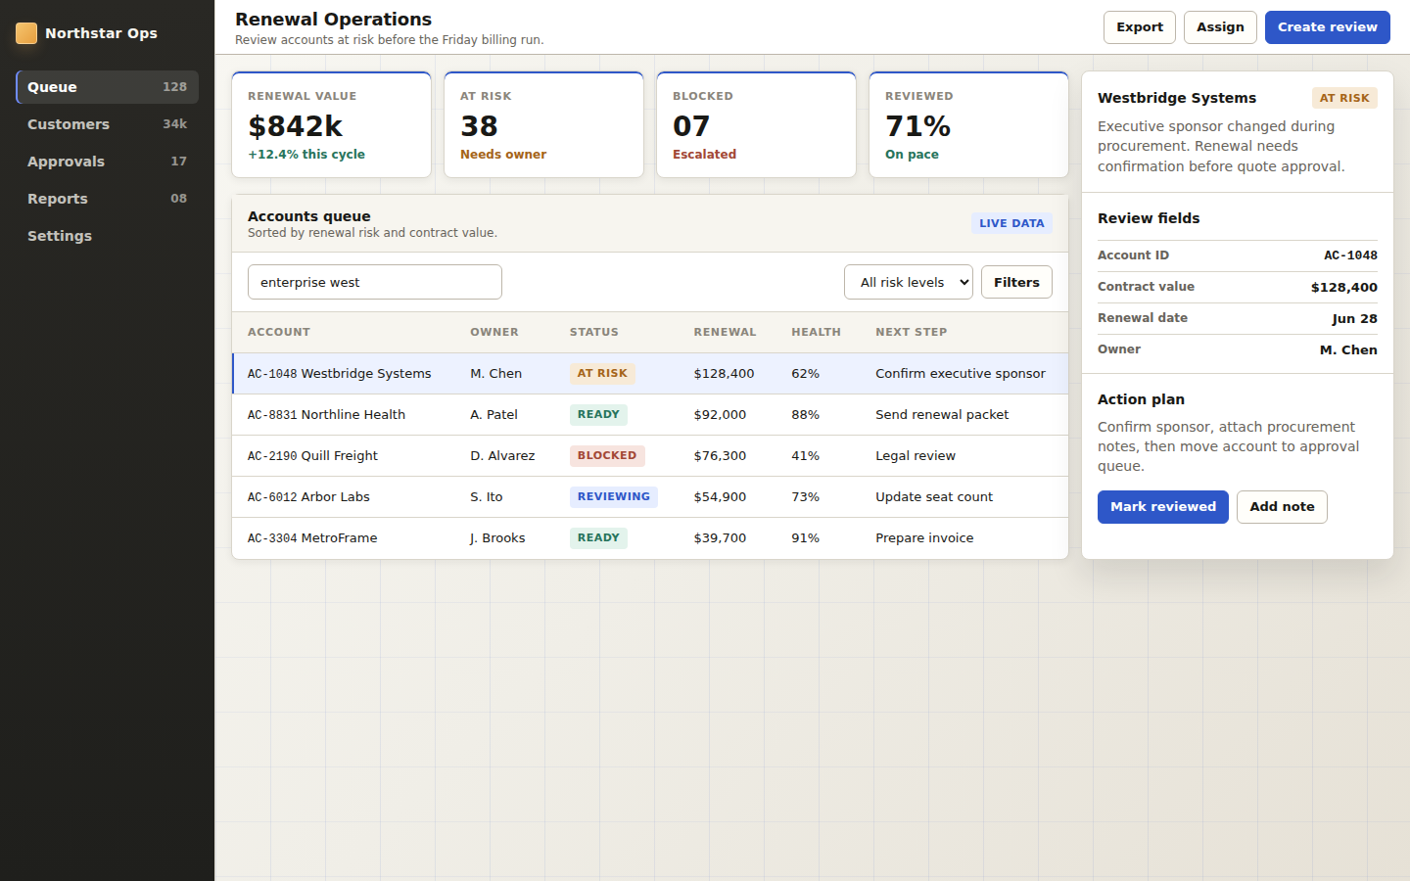The width and height of the screenshot is (1410, 881).
Task: Focus the 'enterprise west' search field
Action: (x=375, y=282)
